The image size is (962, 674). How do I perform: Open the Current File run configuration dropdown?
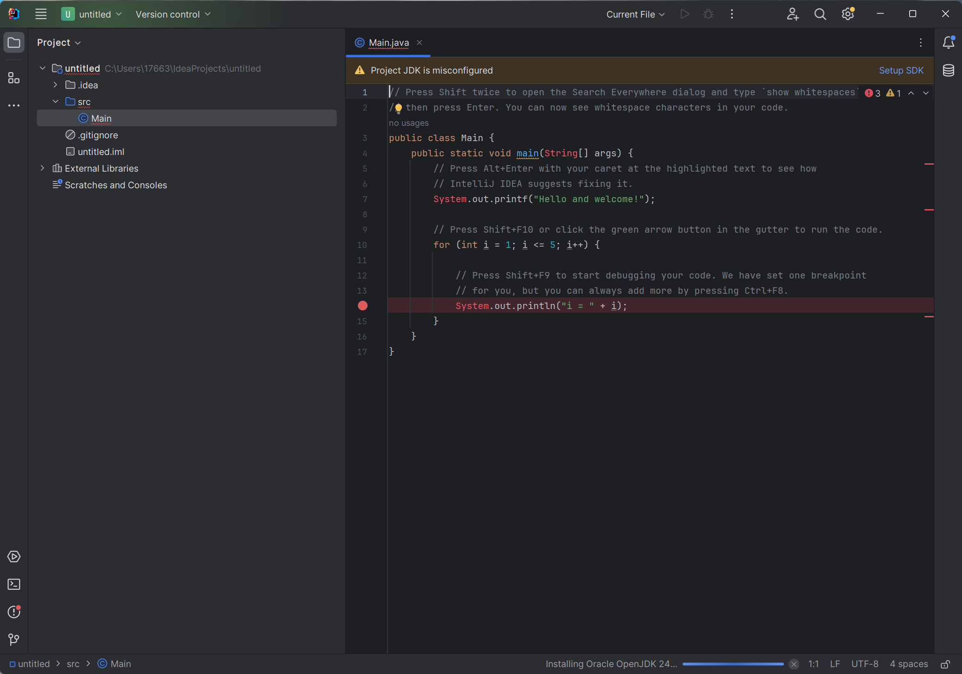click(x=635, y=14)
